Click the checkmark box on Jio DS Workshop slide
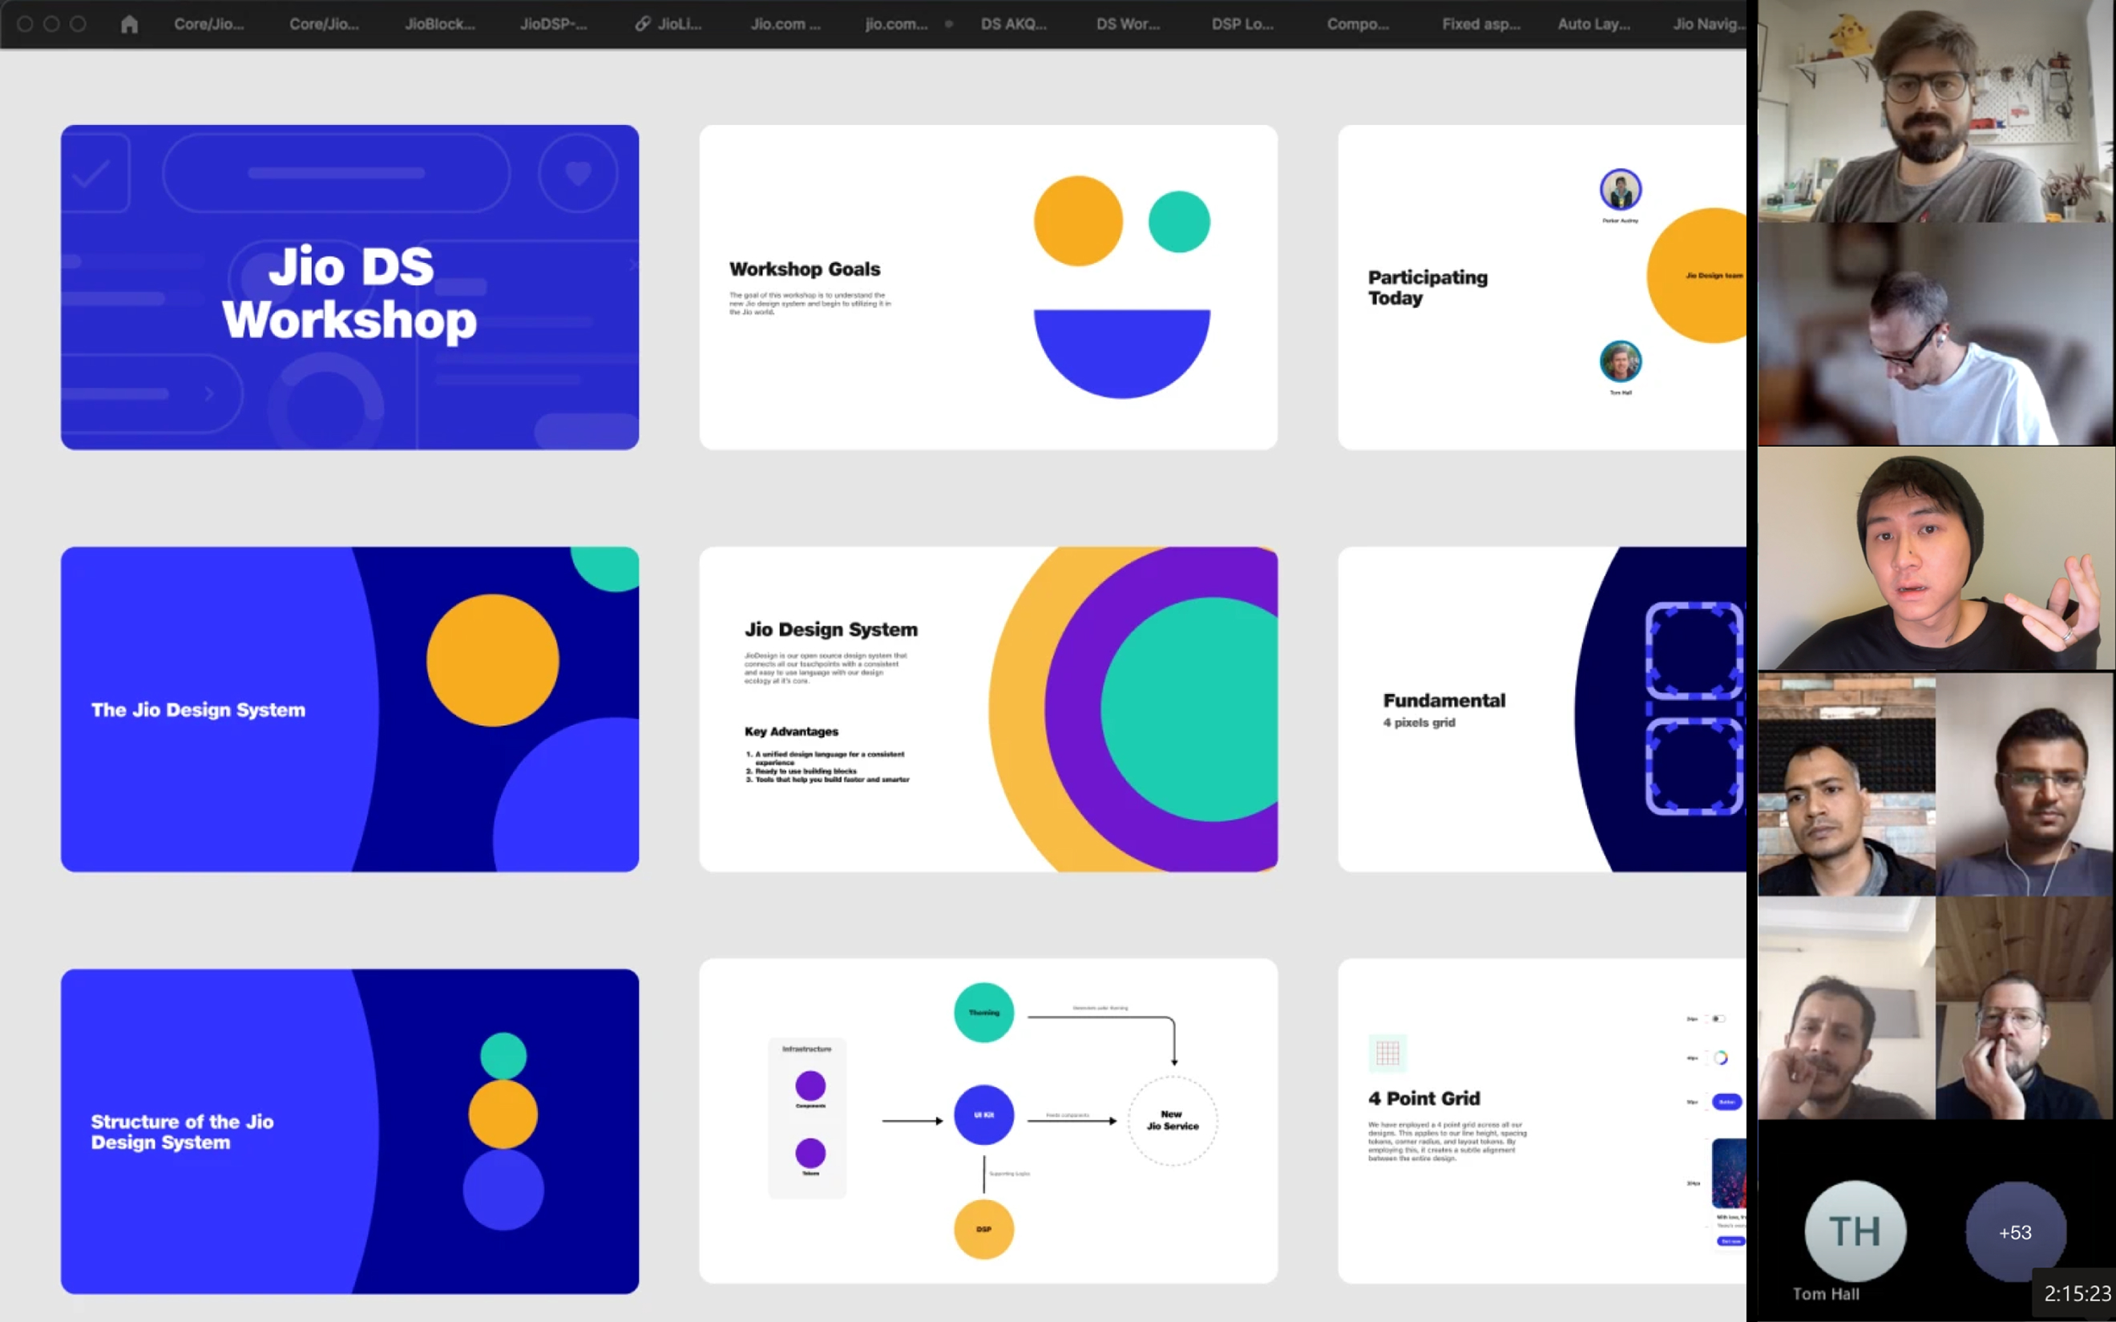Screen dimensions: 2116x1322 (92, 173)
